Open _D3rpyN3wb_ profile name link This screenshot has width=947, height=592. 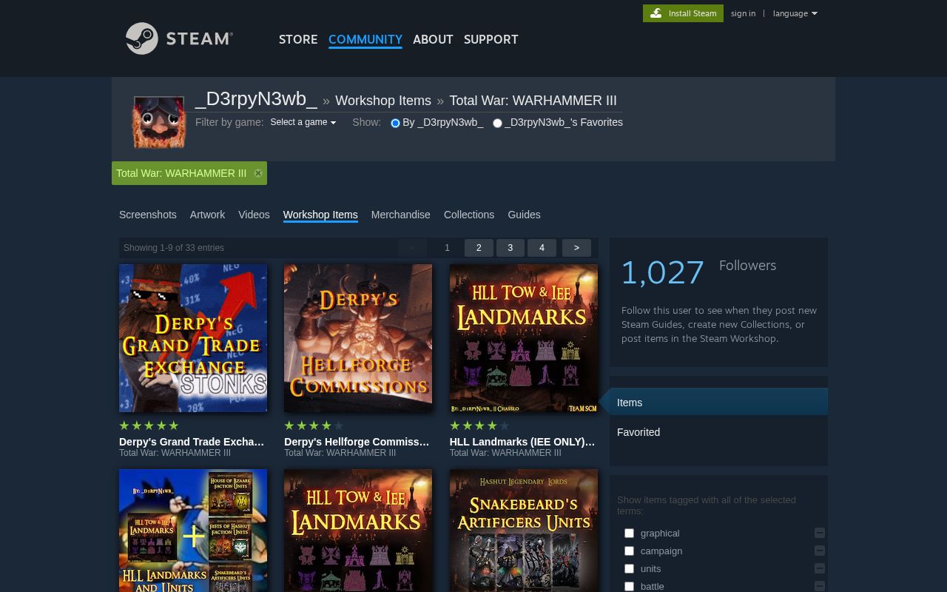256,99
